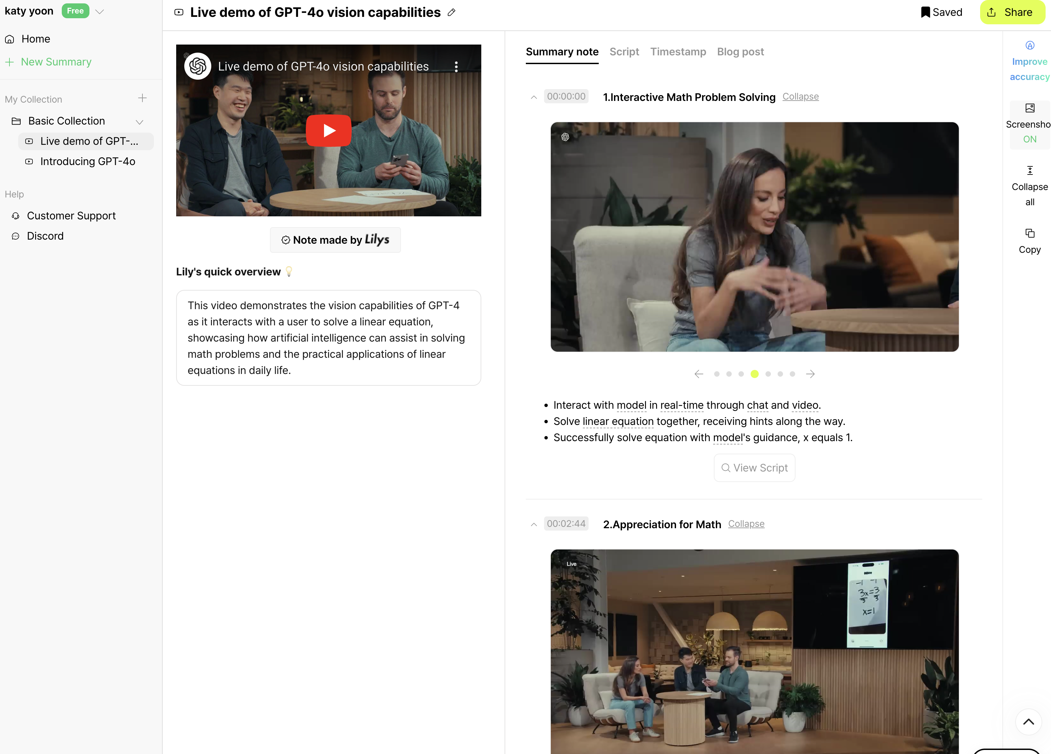Click the Share button

point(1012,12)
